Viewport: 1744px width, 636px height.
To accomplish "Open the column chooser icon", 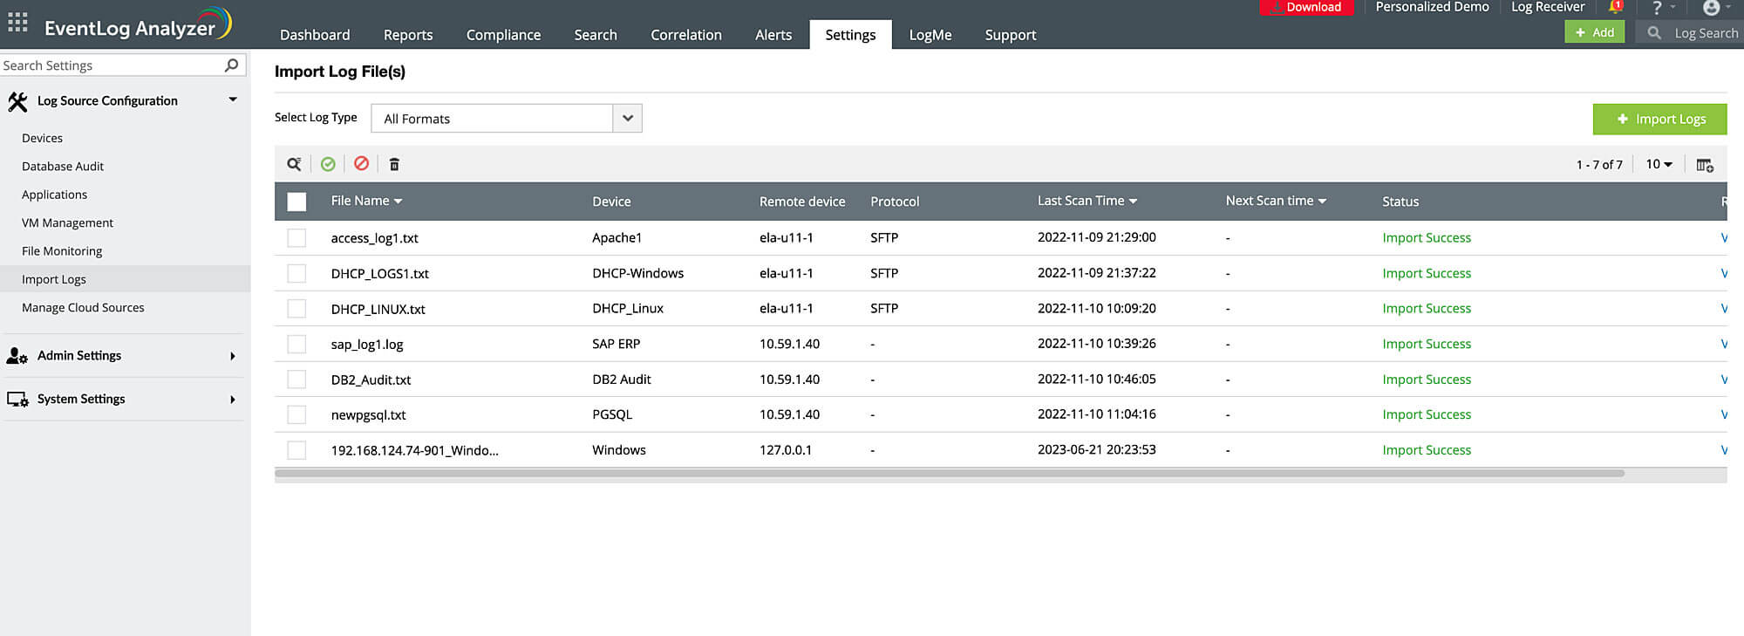I will pos(1705,165).
